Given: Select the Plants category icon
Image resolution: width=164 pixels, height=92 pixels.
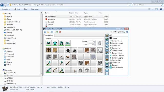Looking at the screenshot, I should point(107,39).
